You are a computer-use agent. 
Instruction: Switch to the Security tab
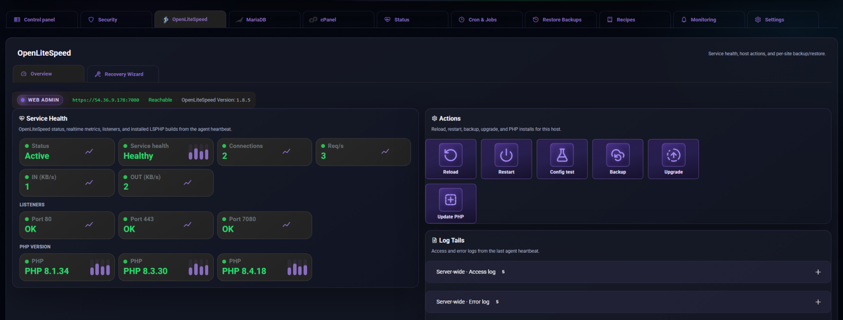pos(116,20)
